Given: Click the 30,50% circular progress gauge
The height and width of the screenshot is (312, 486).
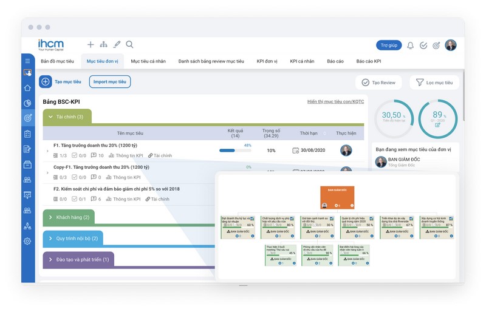Looking at the screenshot, I should pos(394,118).
